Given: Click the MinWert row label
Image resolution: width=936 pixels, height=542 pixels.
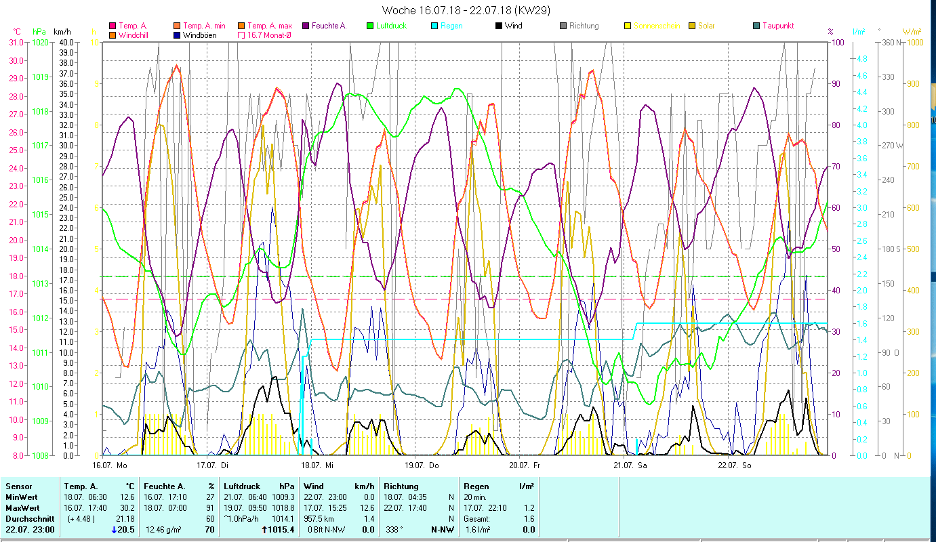Looking at the screenshot, I should 23,497.
